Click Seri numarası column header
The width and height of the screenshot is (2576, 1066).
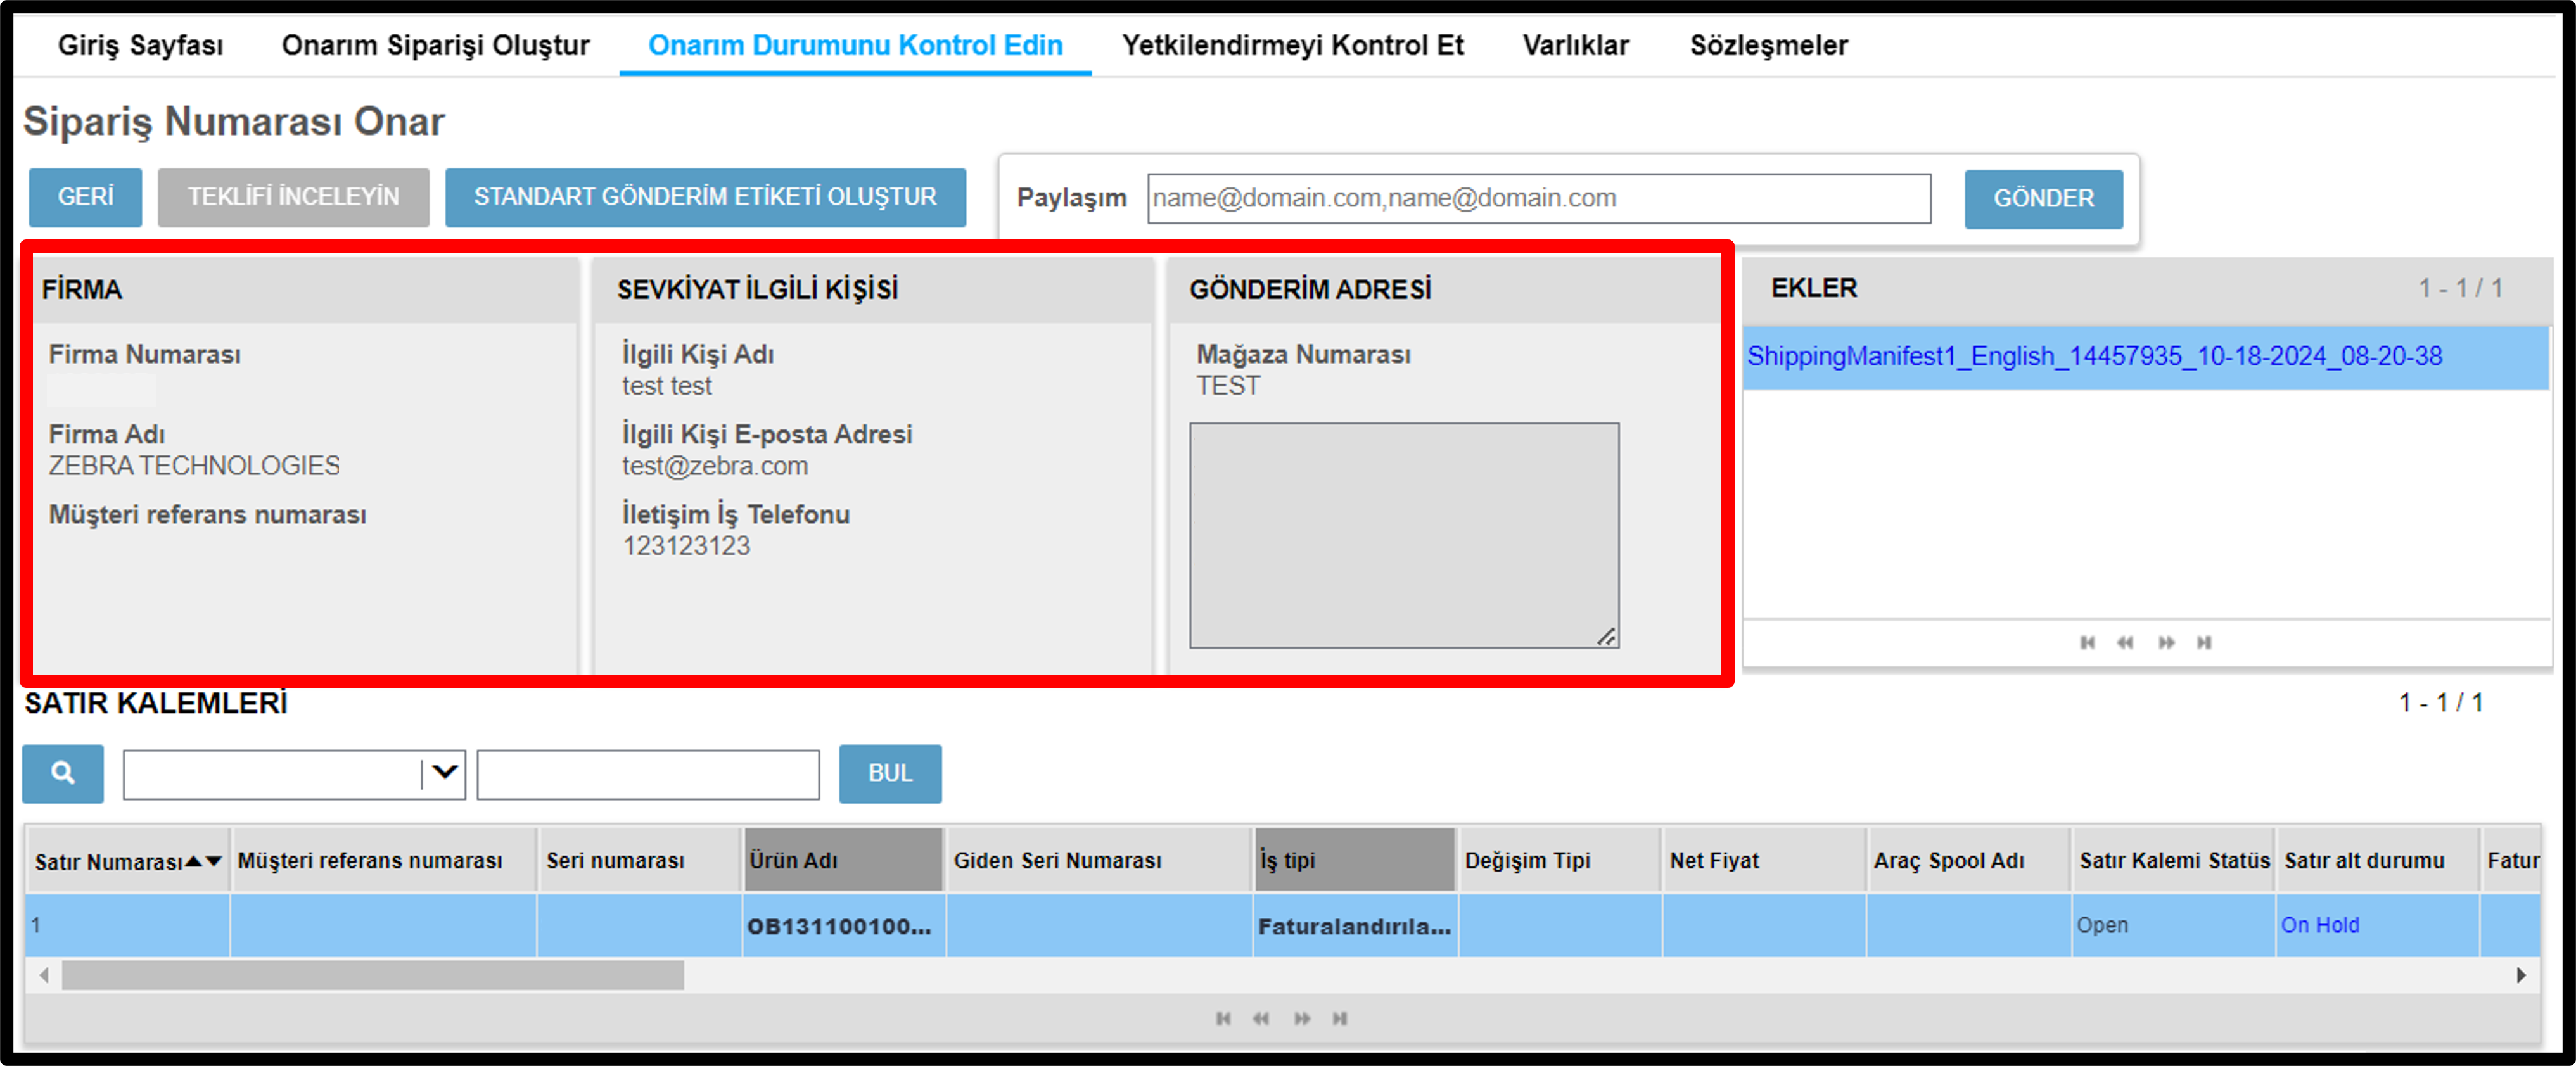pos(640,860)
